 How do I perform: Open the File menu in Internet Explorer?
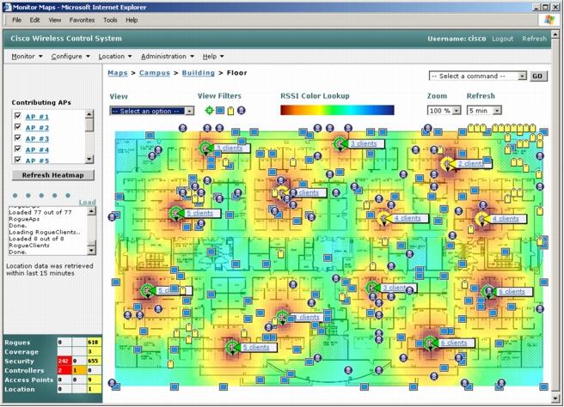[x=16, y=20]
